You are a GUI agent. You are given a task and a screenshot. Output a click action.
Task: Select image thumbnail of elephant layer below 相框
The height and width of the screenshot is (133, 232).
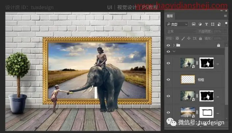point(188,96)
